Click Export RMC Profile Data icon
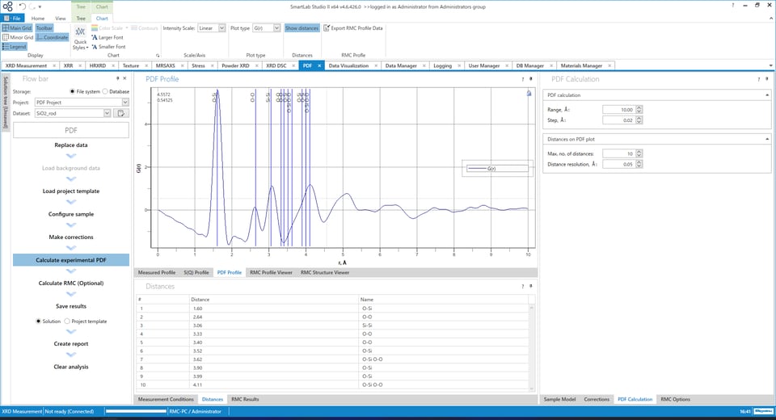 [x=327, y=28]
